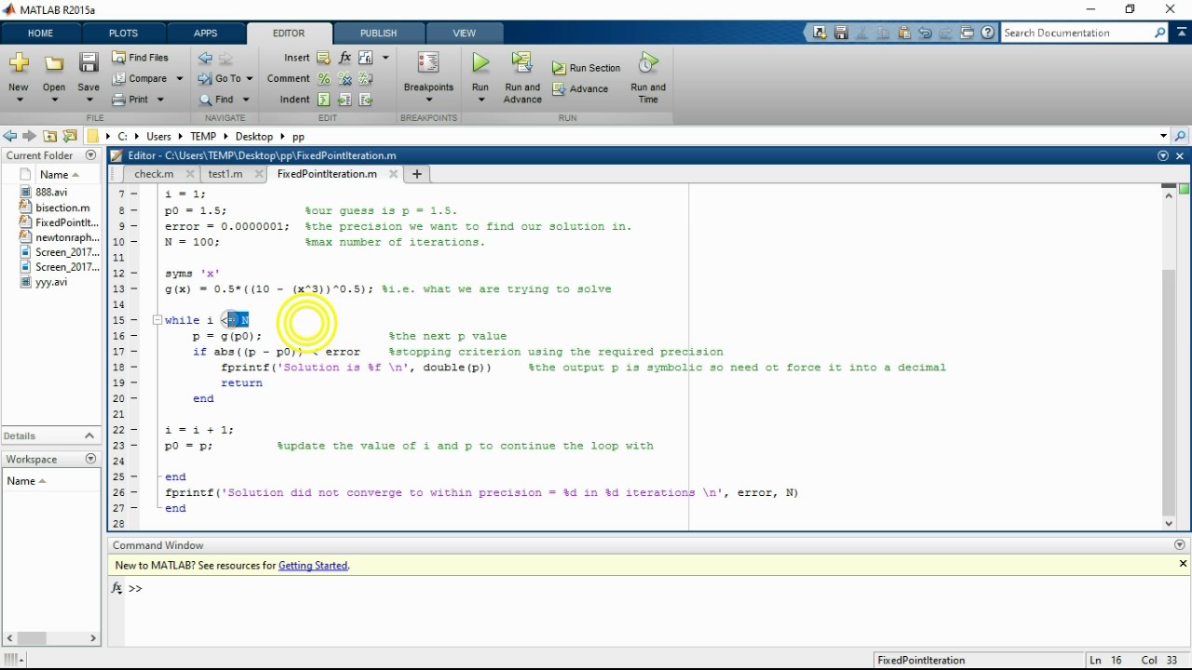Collapse the Details panel
This screenshot has width=1192, height=670.
click(89, 435)
